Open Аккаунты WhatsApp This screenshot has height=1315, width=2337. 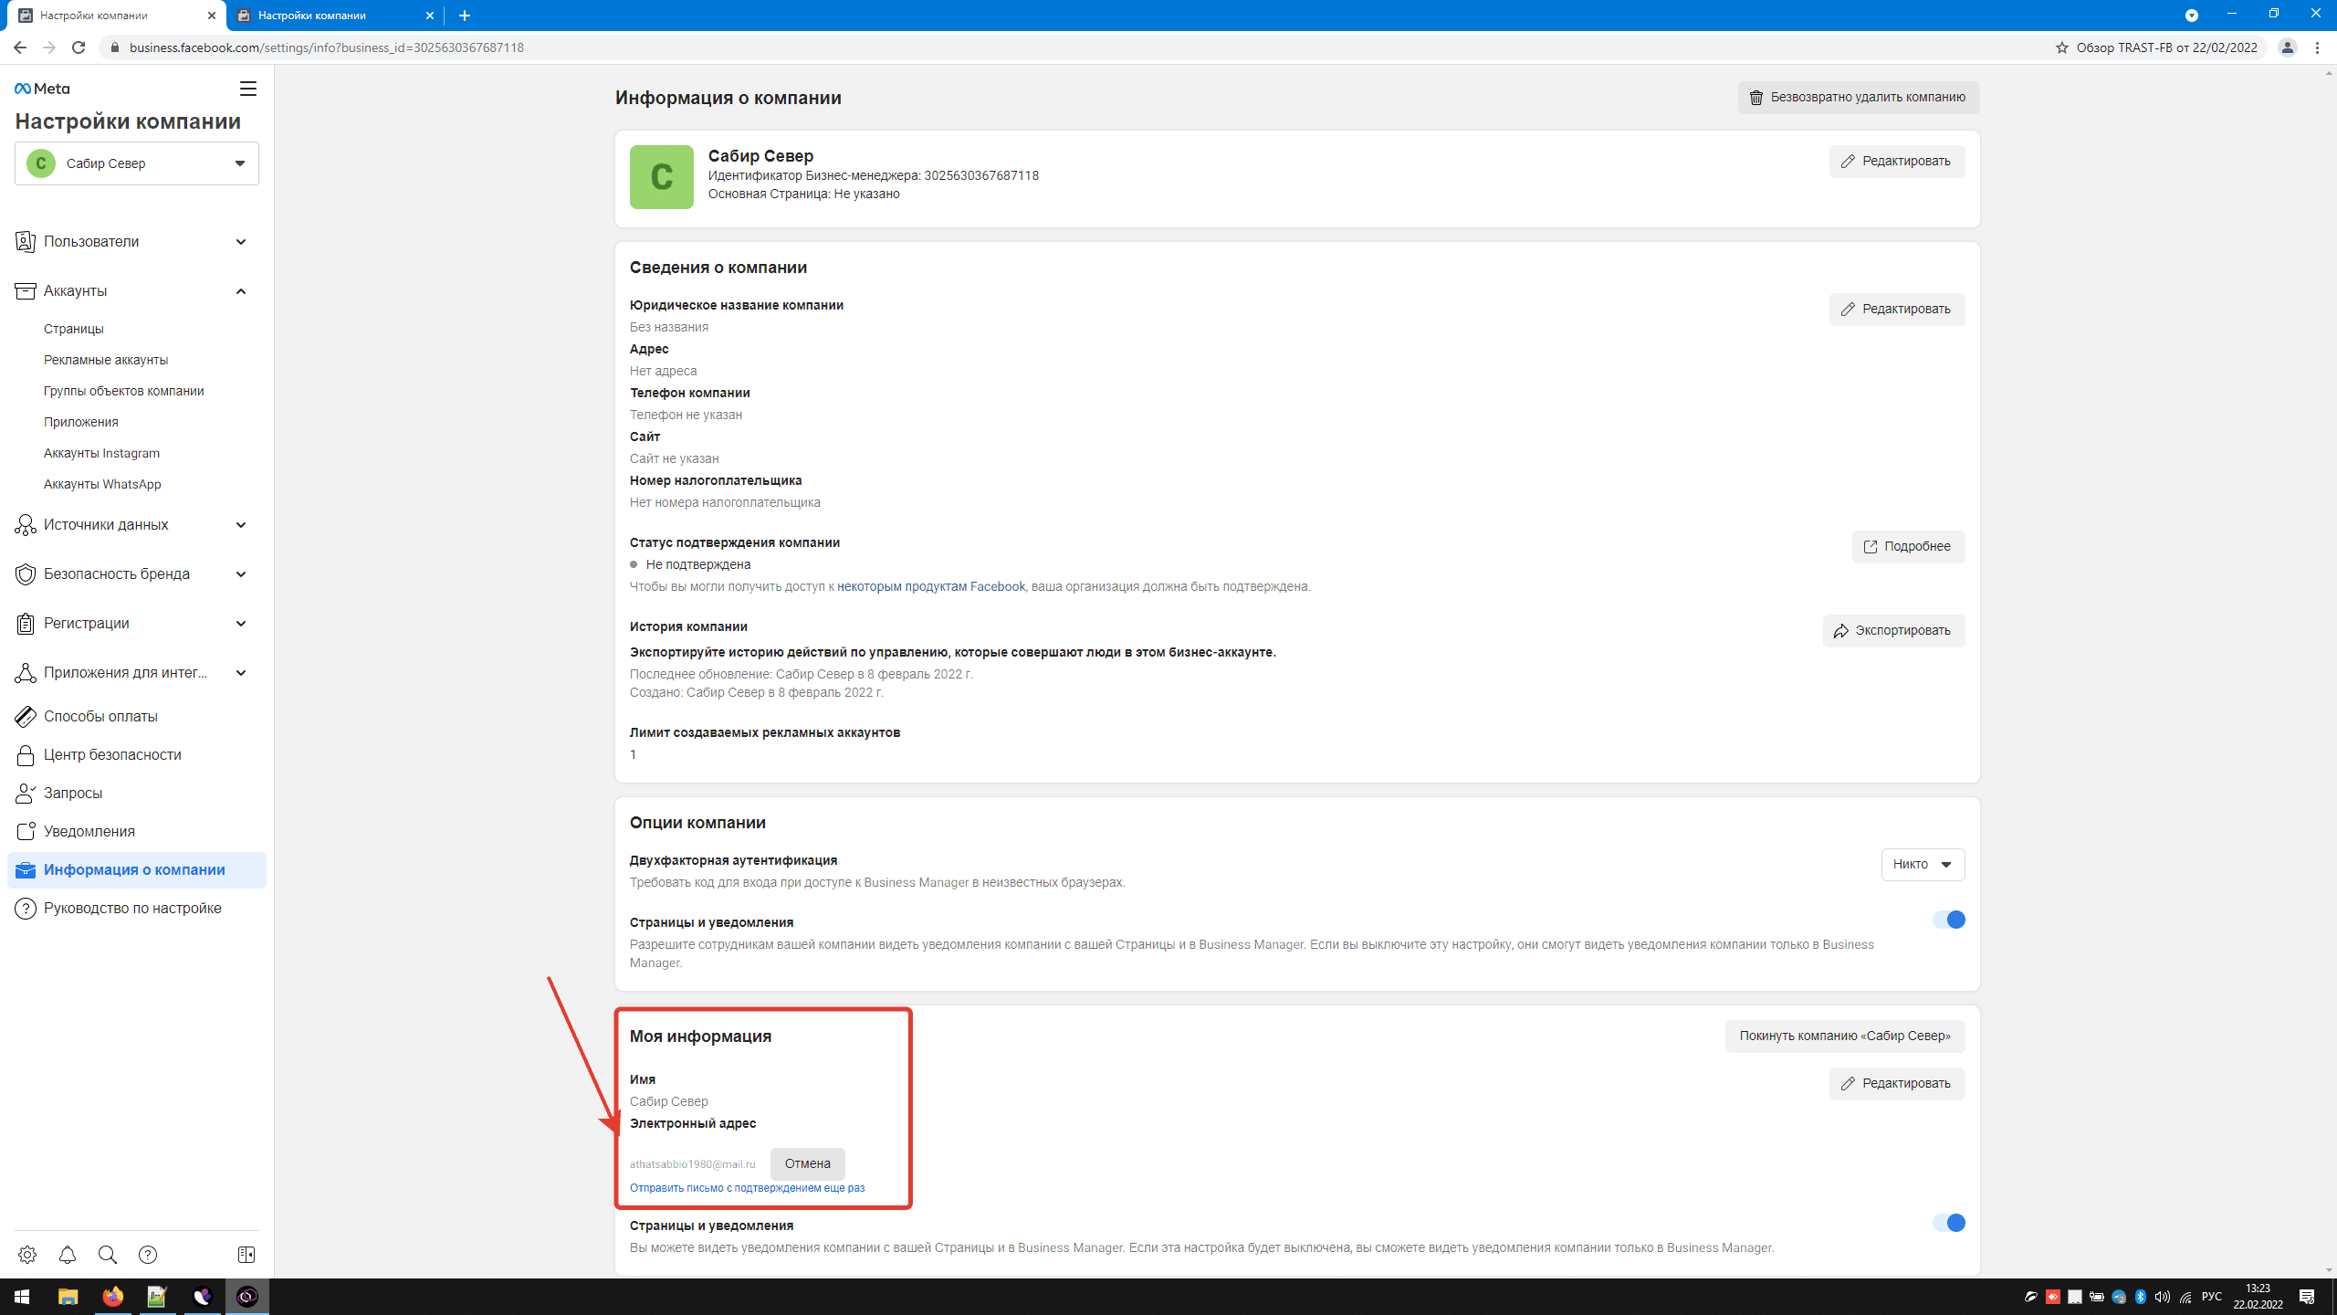coord(102,484)
